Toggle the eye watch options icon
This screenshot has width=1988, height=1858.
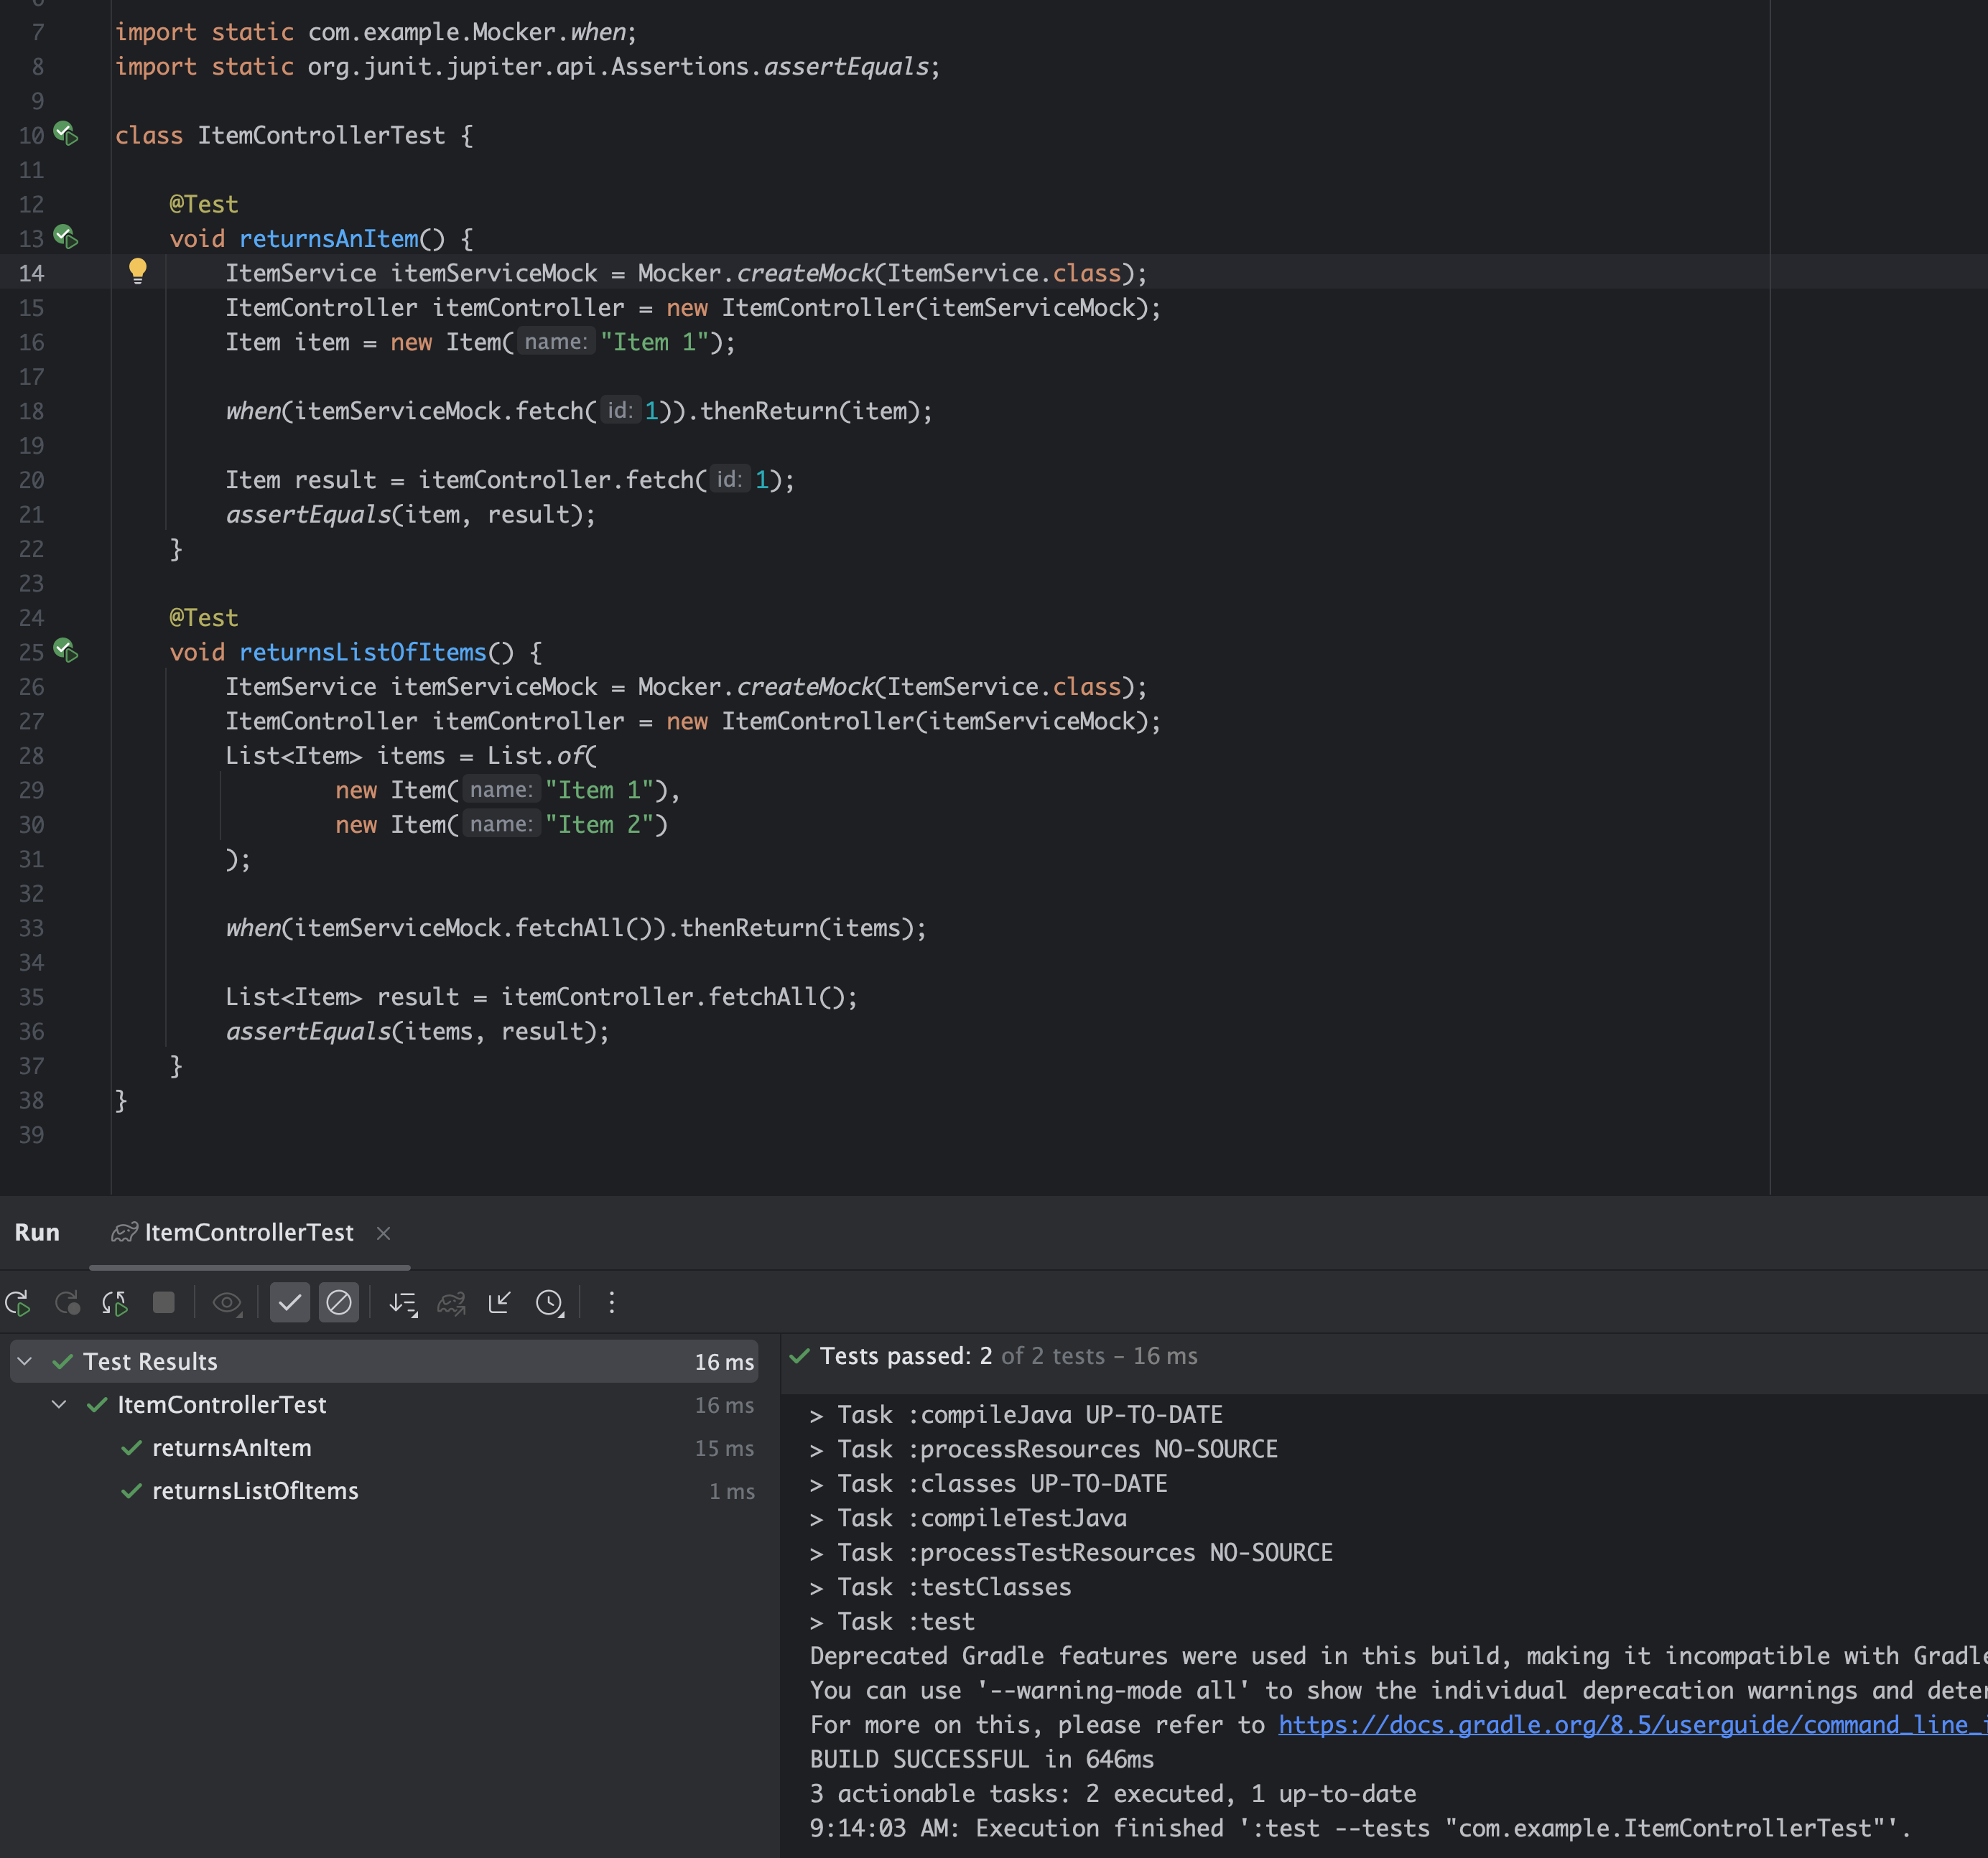pyautogui.click(x=227, y=1303)
